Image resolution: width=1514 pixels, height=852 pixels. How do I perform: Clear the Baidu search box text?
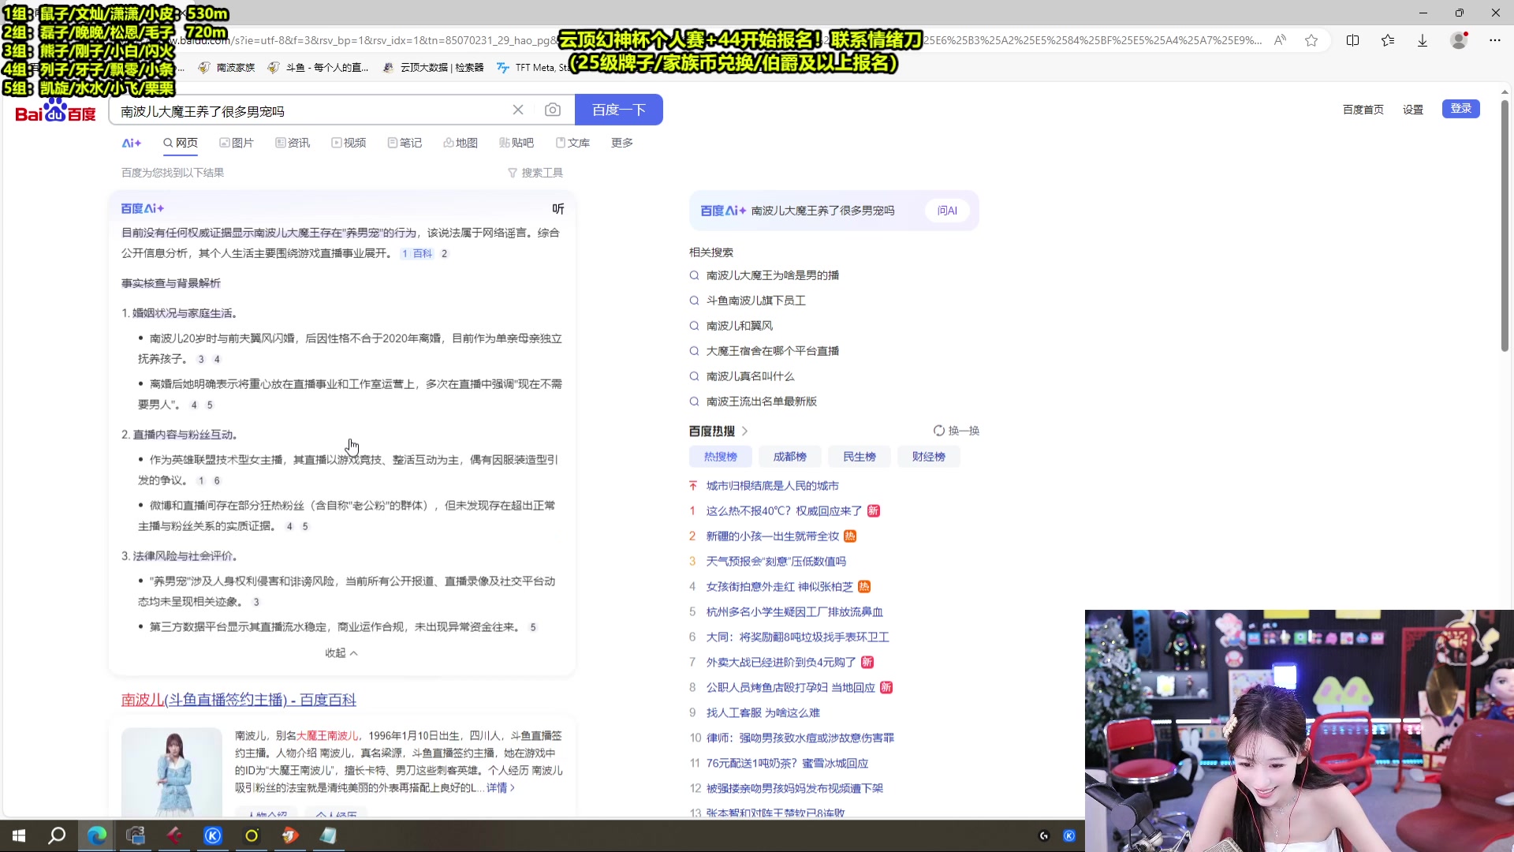[x=518, y=110]
